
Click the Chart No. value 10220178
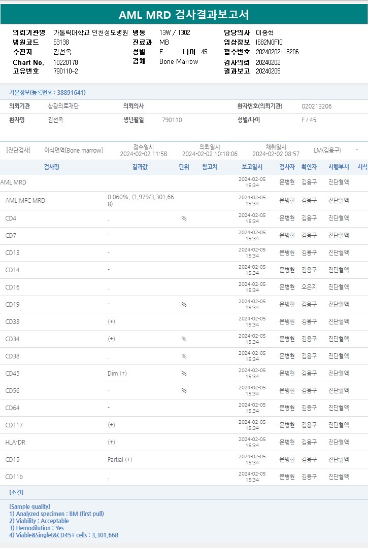[x=65, y=62]
